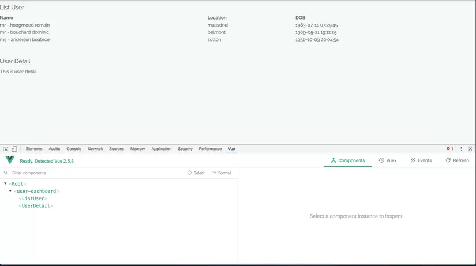Viewport: 476px width, 266px height.
Task: Open the Memory tab
Action: coord(138,149)
